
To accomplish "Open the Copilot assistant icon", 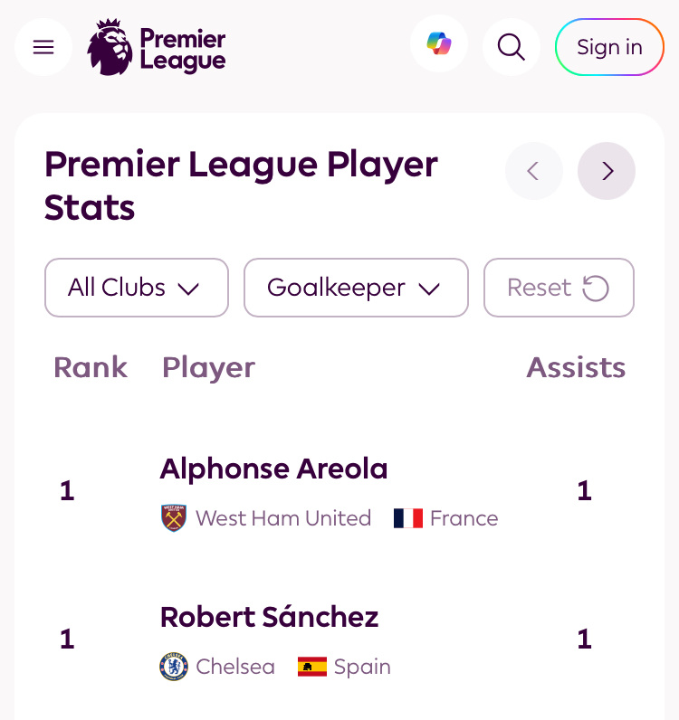I will (x=439, y=44).
